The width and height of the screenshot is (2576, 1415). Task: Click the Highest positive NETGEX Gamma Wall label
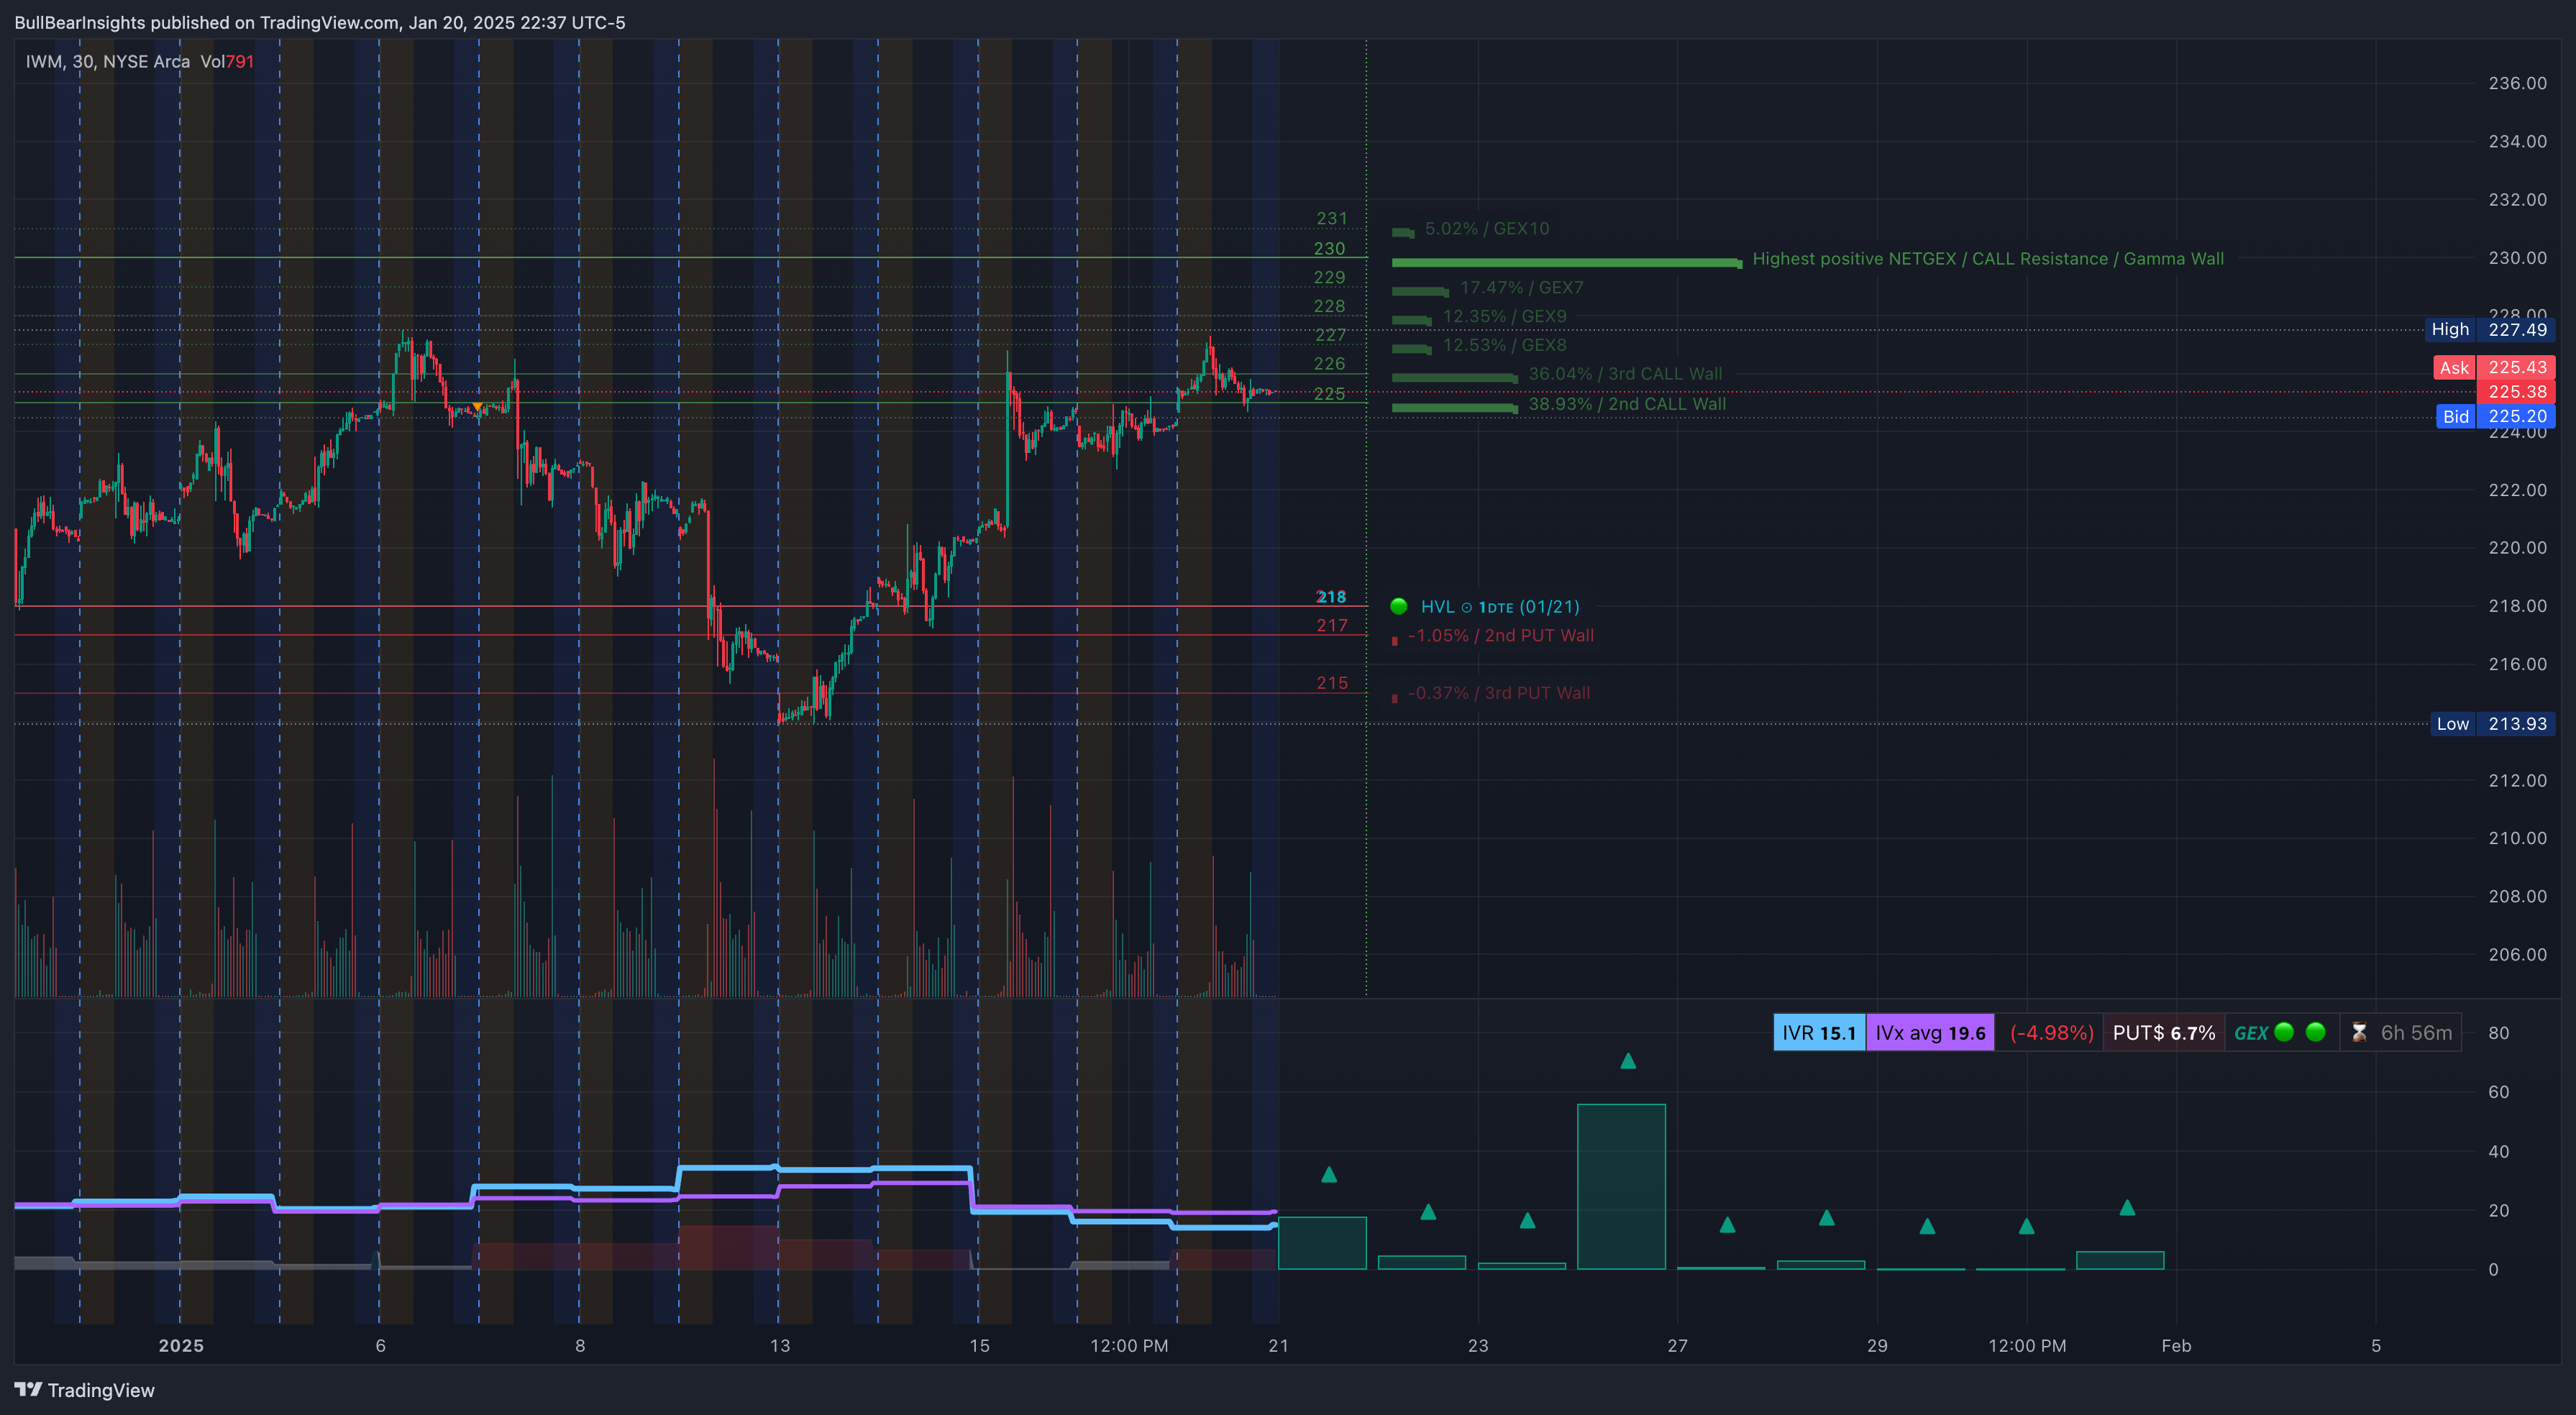click(x=1988, y=258)
